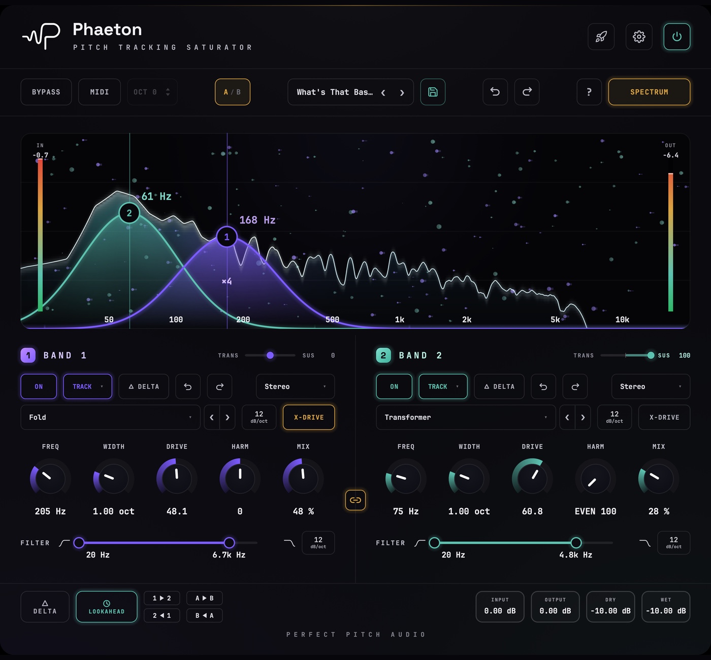This screenshot has width=711, height=660.
Task: Click Band 1 type 12 dB/oct slope box
Action: [259, 417]
